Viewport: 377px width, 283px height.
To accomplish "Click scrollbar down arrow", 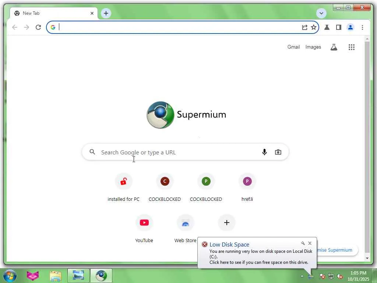I will point(367,258).
